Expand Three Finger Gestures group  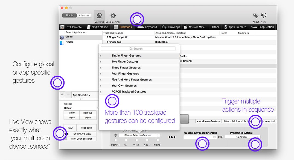coord(101,68)
